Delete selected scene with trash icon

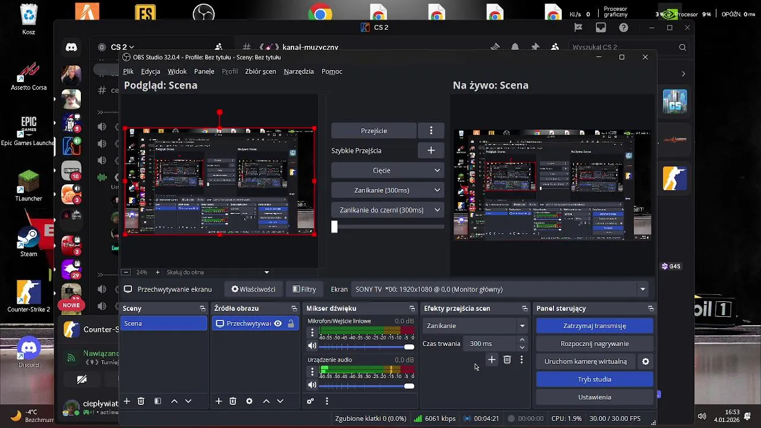[141, 401]
